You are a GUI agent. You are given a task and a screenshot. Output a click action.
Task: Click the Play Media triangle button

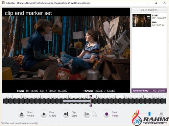click(44, 114)
